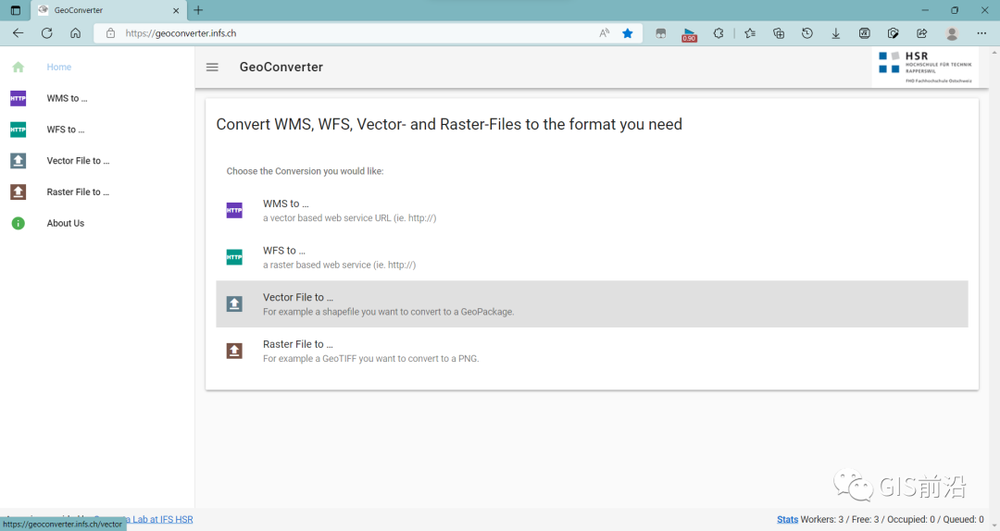The height and width of the screenshot is (531, 1000).
Task: Click the Home icon in sidebar
Action: (x=18, y=67)
